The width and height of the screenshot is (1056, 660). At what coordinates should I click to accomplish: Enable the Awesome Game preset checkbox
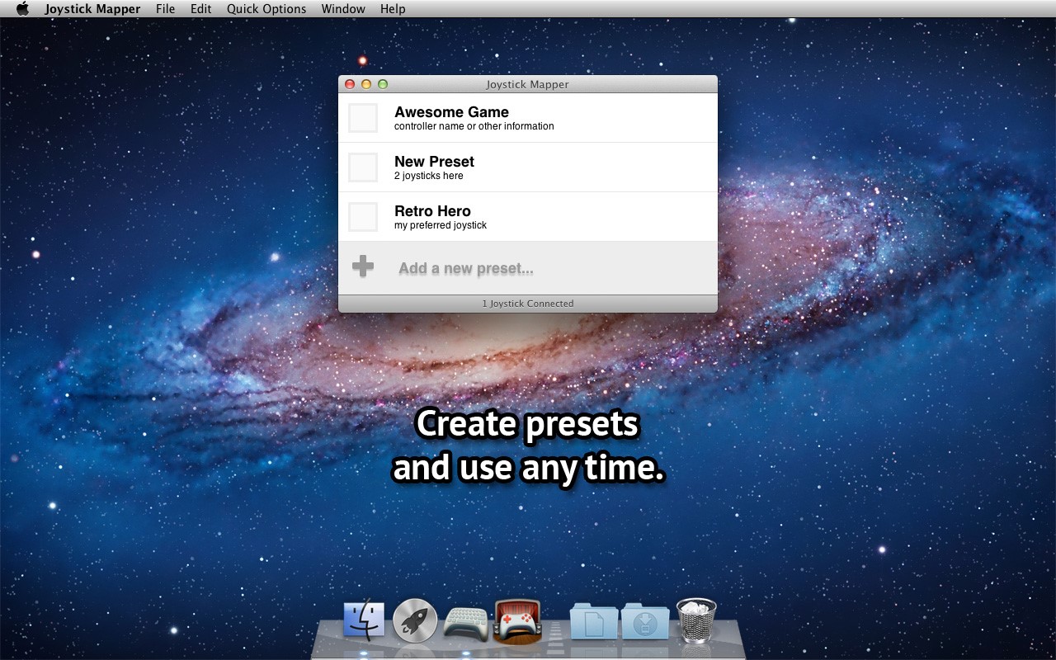click(363, 118)
